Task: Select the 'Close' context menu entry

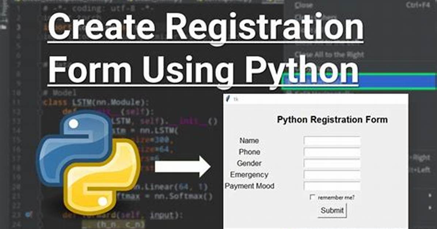Action: 304,5
